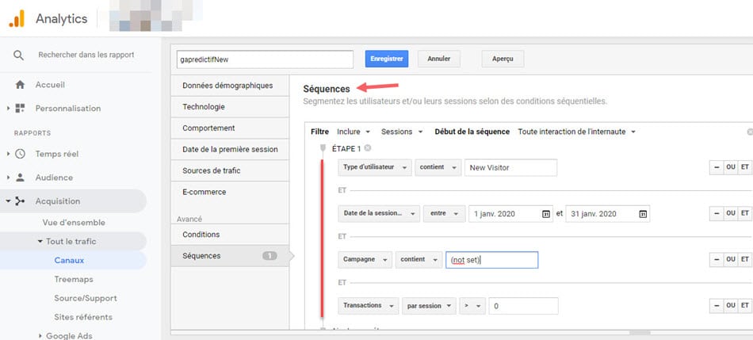Viewport: 753px width, 340px height.
Task: Click the Google Analytics logo
Action: pos(17,19)
